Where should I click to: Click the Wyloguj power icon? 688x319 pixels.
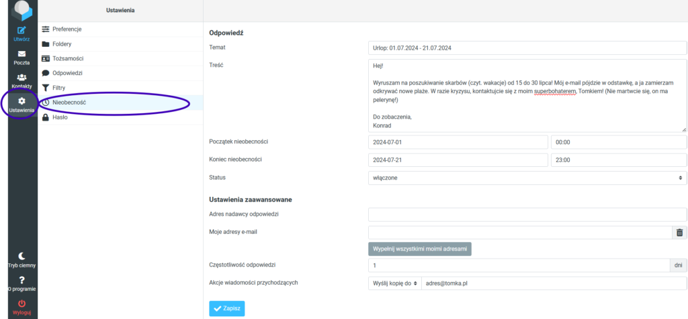21,303
